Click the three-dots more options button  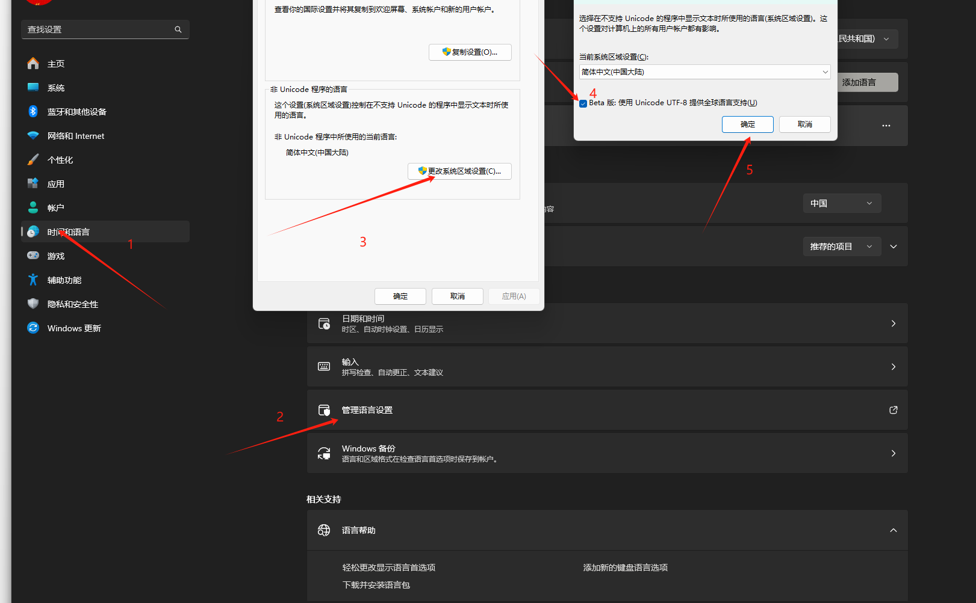click(x=886, y=126)
